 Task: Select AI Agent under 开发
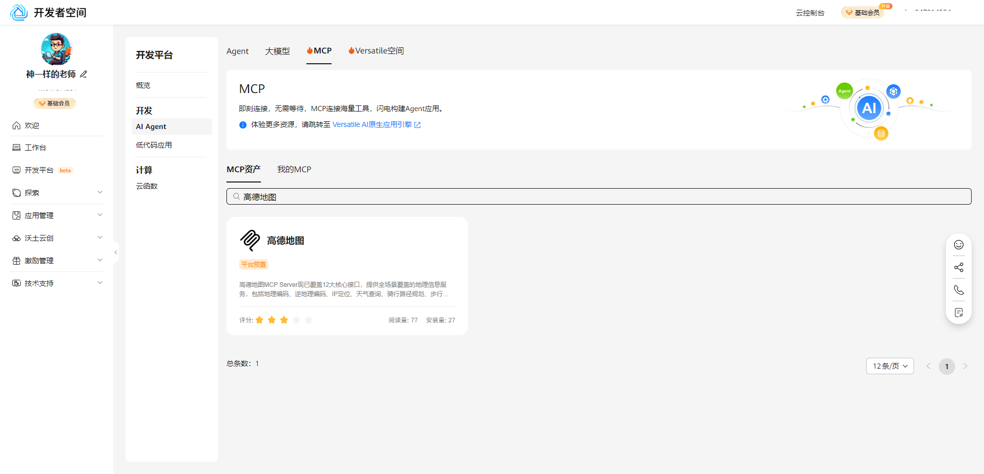tap(171, 126)
